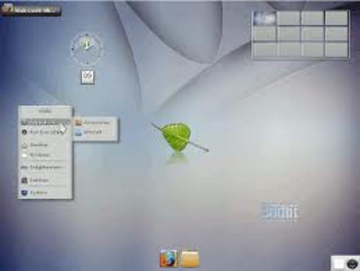Screen dimensions: 360x271
Task: Open the Windows submenu in Main menu
Action: coord(45,155)
